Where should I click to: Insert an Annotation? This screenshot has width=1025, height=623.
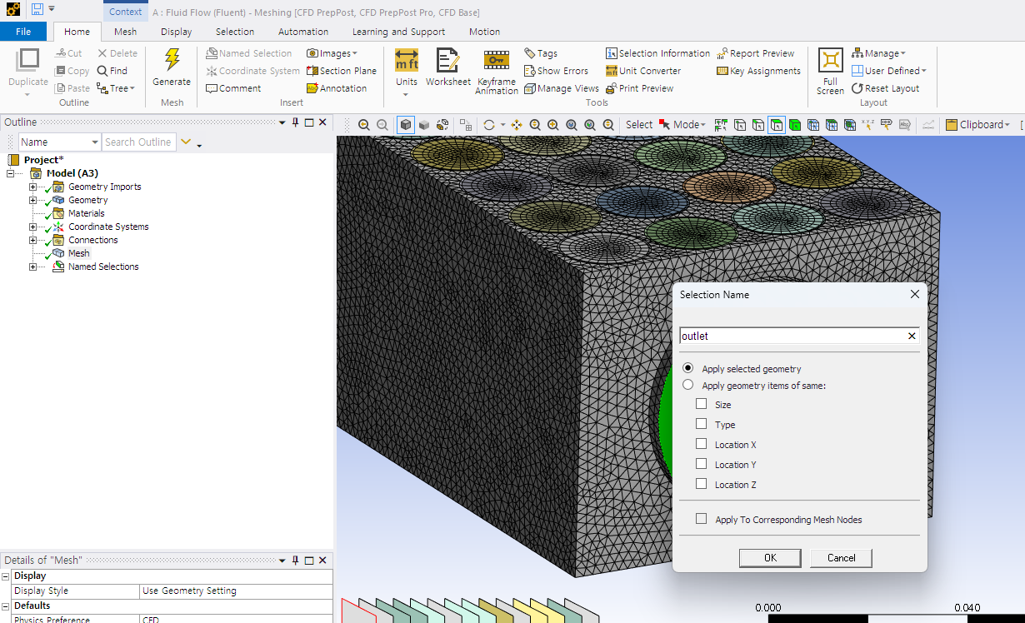(337, 88)
